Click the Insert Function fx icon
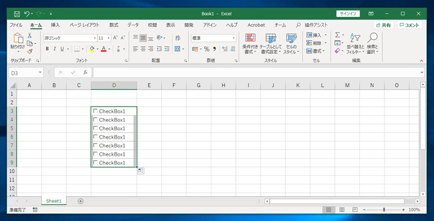This screenshot has width=434, height=221. (85, 72)
